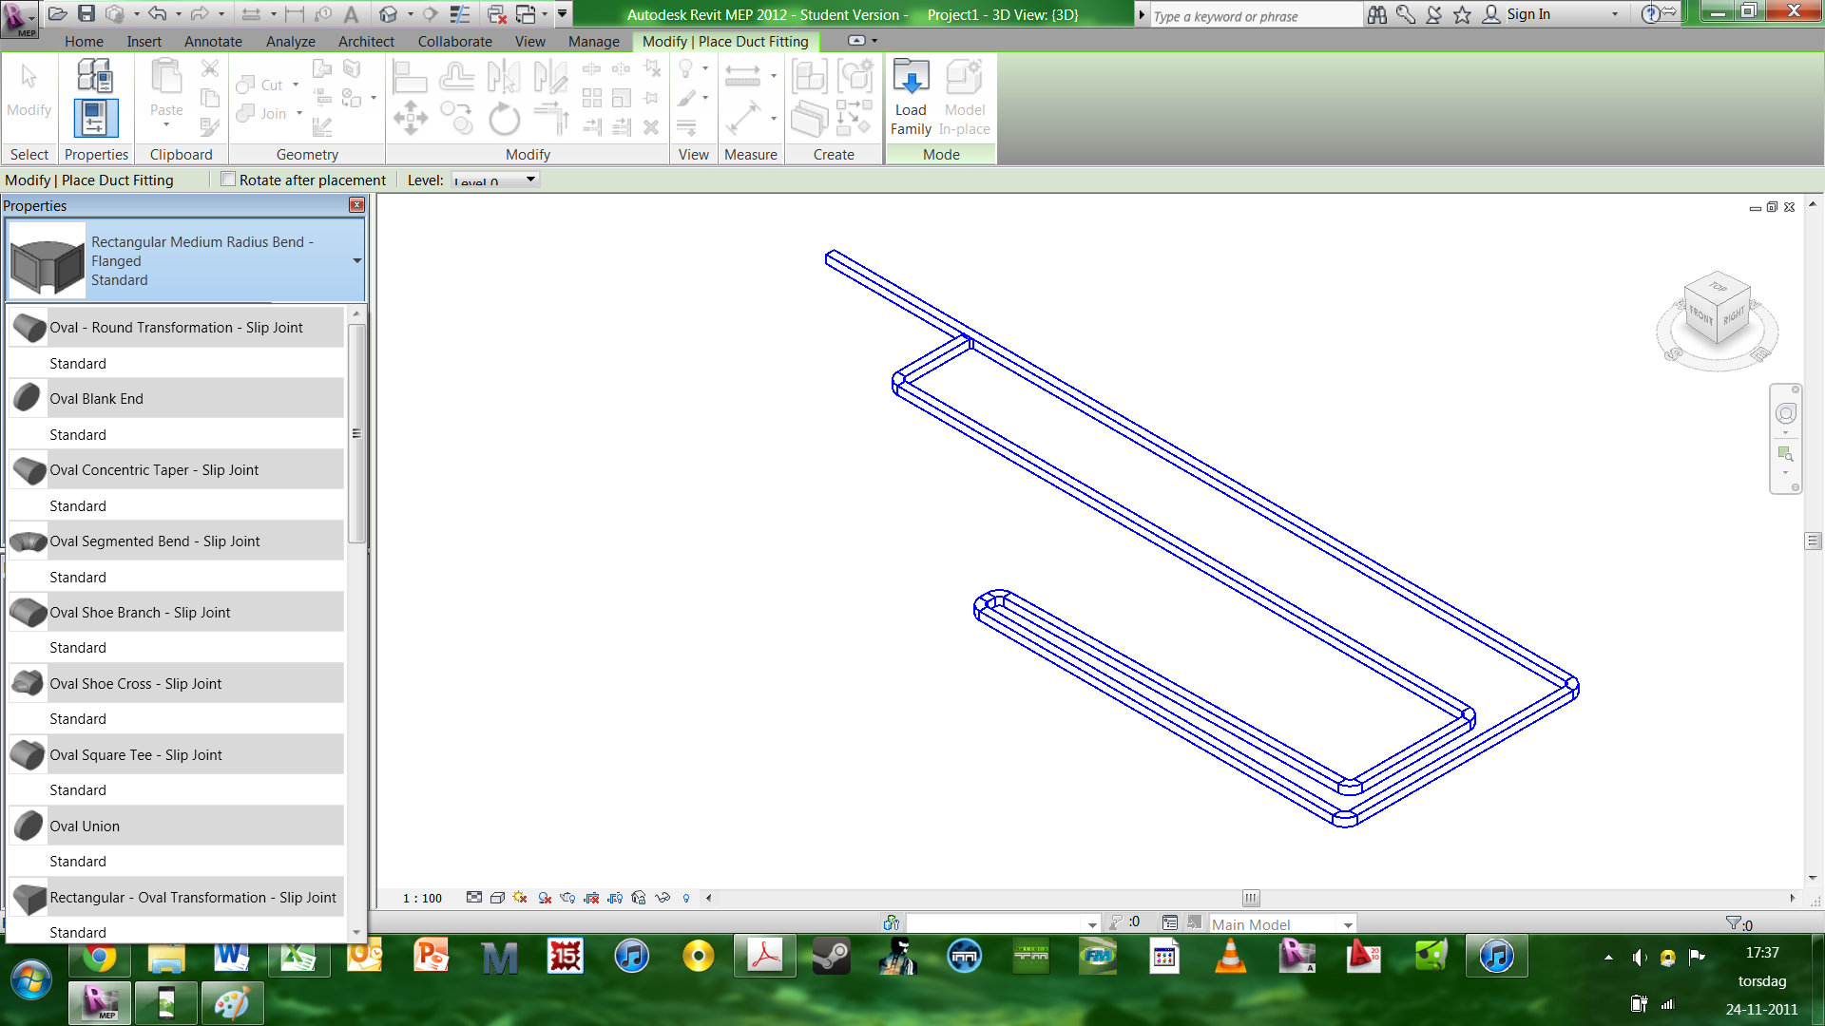Open the Collaborate ribbon tab
The image size is (1825, 1026).
tap(454, 42)
